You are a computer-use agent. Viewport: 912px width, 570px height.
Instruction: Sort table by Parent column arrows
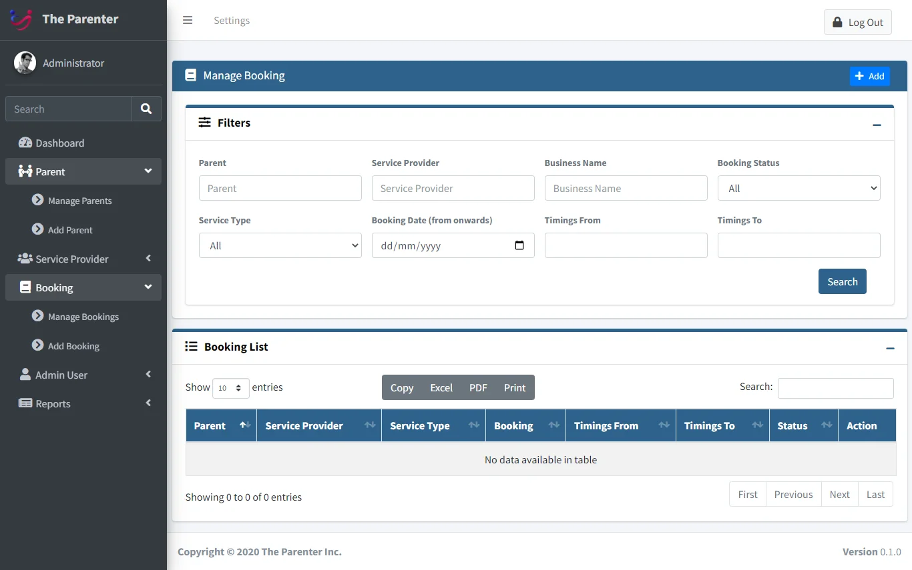(244, 425)
